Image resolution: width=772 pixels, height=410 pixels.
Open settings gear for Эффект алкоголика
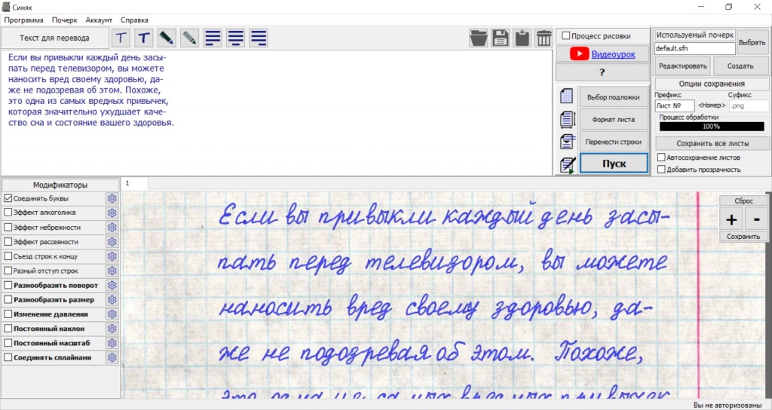[x=112, y=213]
